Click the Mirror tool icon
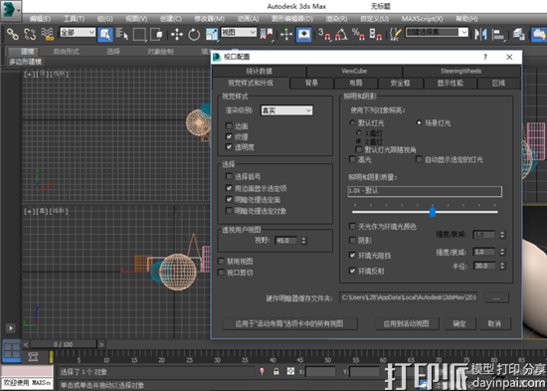The height and width of the screenshot is (391, 547). pyautogui.click(x=480, y=34)
